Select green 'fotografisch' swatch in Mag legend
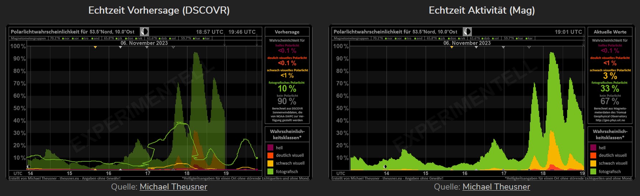Screen dimensions: 640x196 [x=593, y=172]
